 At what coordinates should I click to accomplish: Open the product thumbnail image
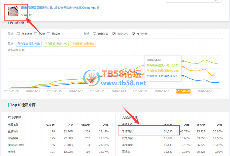[13, 11]
